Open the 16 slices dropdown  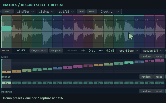(46, 12)
